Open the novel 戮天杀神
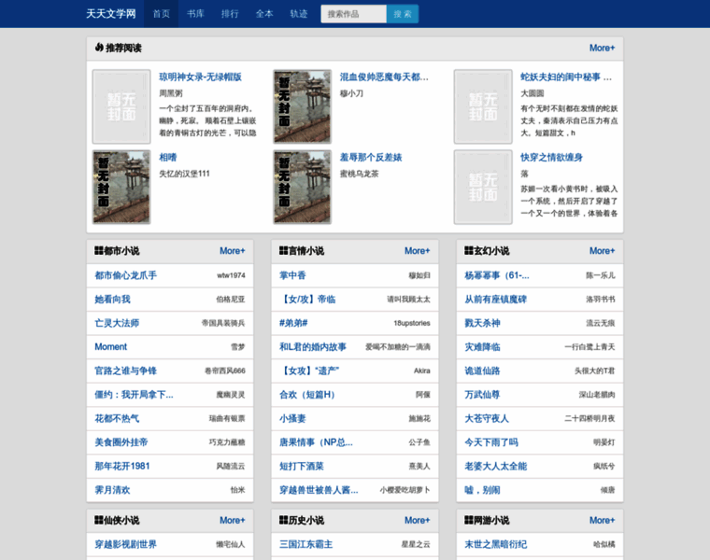Screen dimensions: 710x560 coord(482,323)
